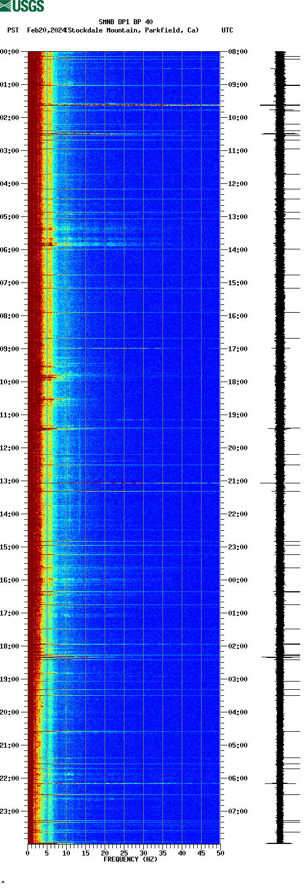Click the 09:00 UTC label on the right axis
Screen dimensions: 304x888
point(238,85)
